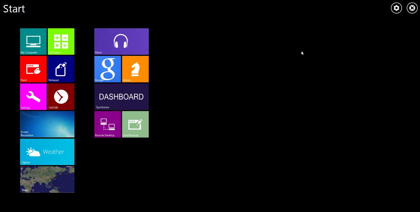The image size is (420, 212).
Task: Open the Screen Resolution tile
Action: 47,124
